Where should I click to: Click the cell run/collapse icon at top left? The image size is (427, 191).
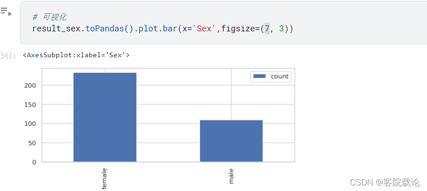click(x=6, y=12)
